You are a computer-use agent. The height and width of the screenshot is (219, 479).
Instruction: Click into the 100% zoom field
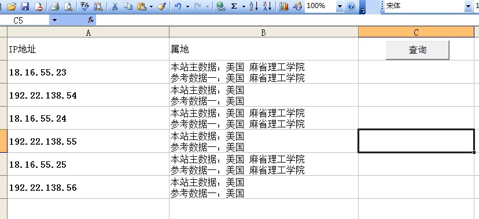coord(320,6)
